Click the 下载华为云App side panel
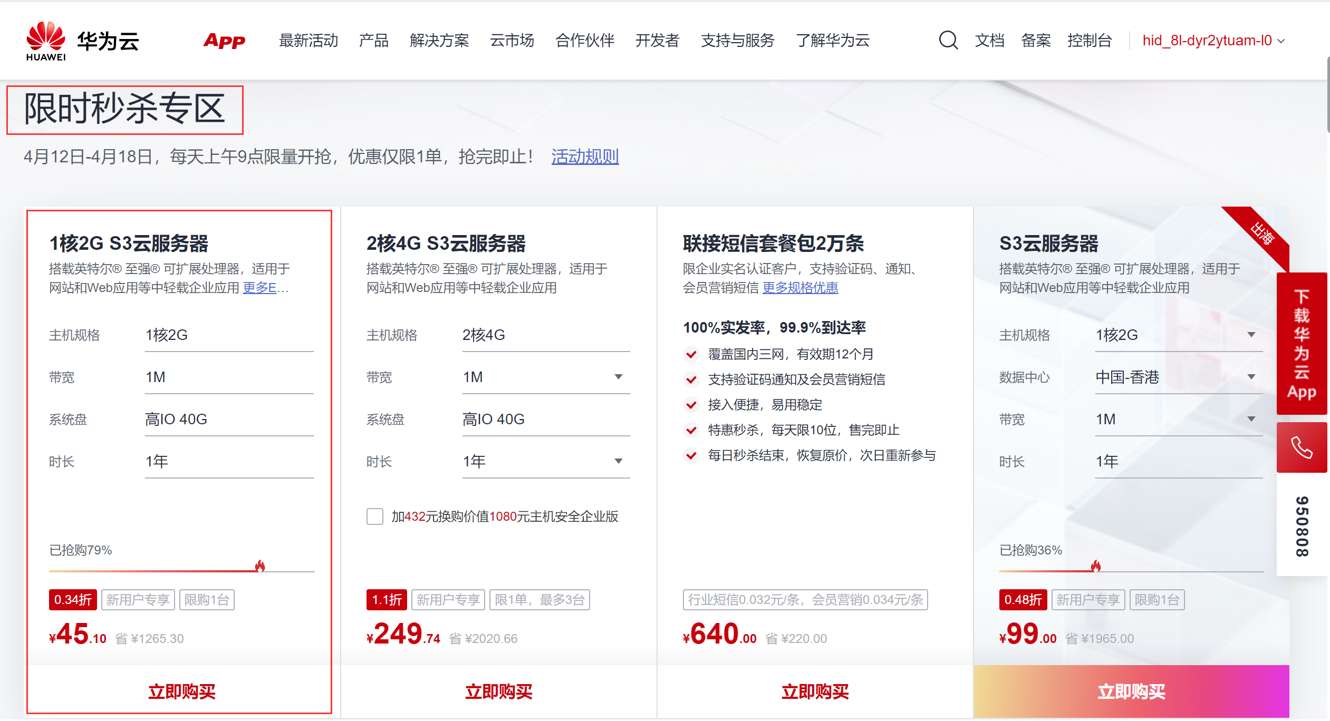Image resolution: width=1330 pixels, height=721 pixels. 1301,344
